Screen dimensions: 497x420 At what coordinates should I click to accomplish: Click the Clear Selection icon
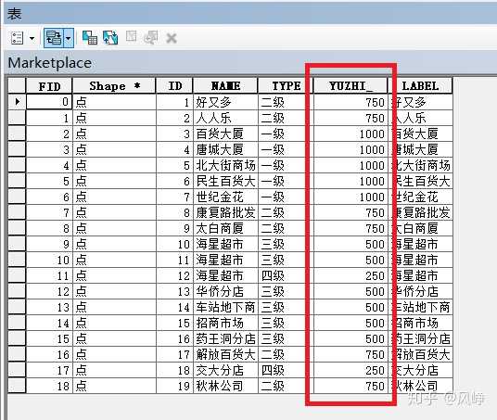(x=131, y=36)
